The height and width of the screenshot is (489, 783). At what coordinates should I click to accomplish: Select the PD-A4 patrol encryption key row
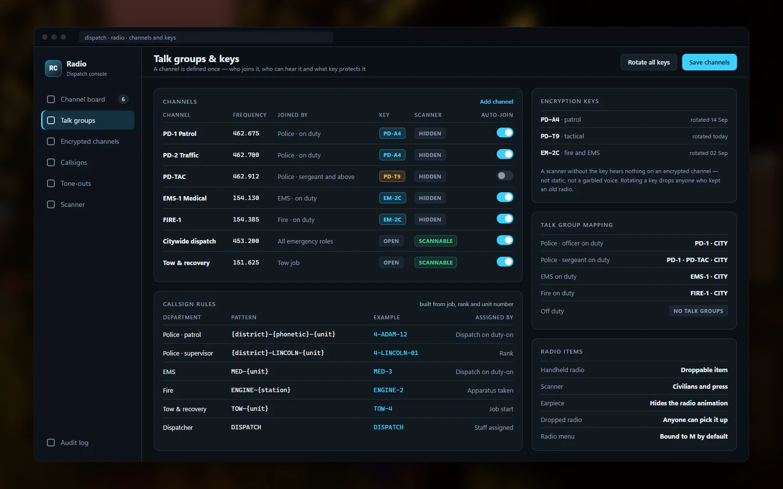click(634, 119)
